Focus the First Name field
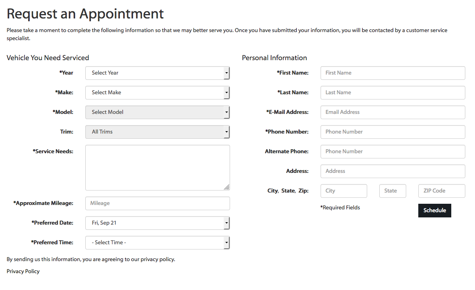Image resolution: width=475 pixels, height=290 pixels. [x=393, y=73]
